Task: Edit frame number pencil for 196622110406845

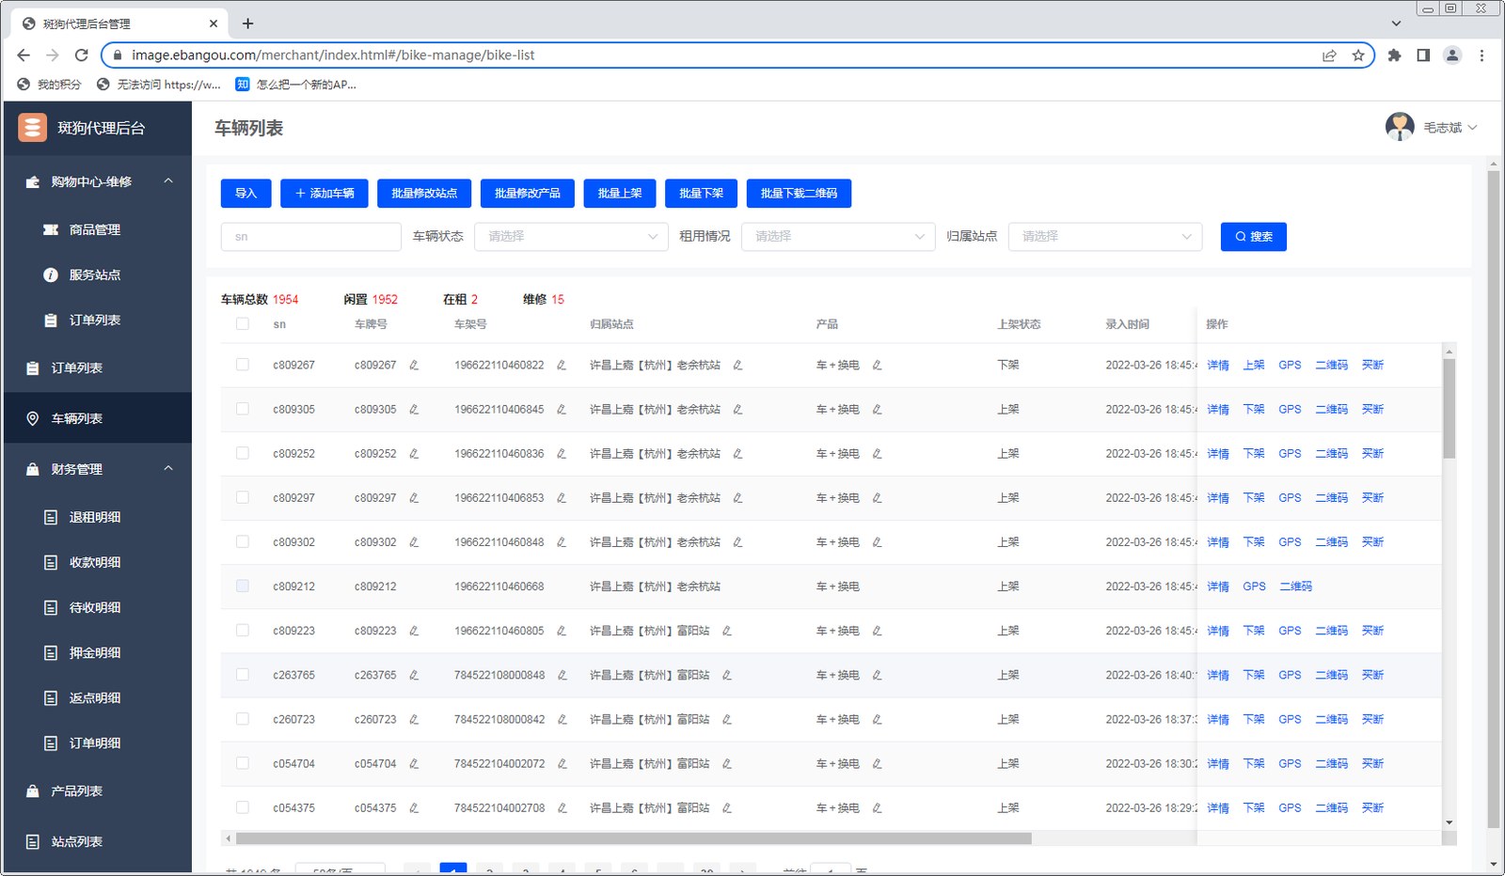Action: [562, 409]
